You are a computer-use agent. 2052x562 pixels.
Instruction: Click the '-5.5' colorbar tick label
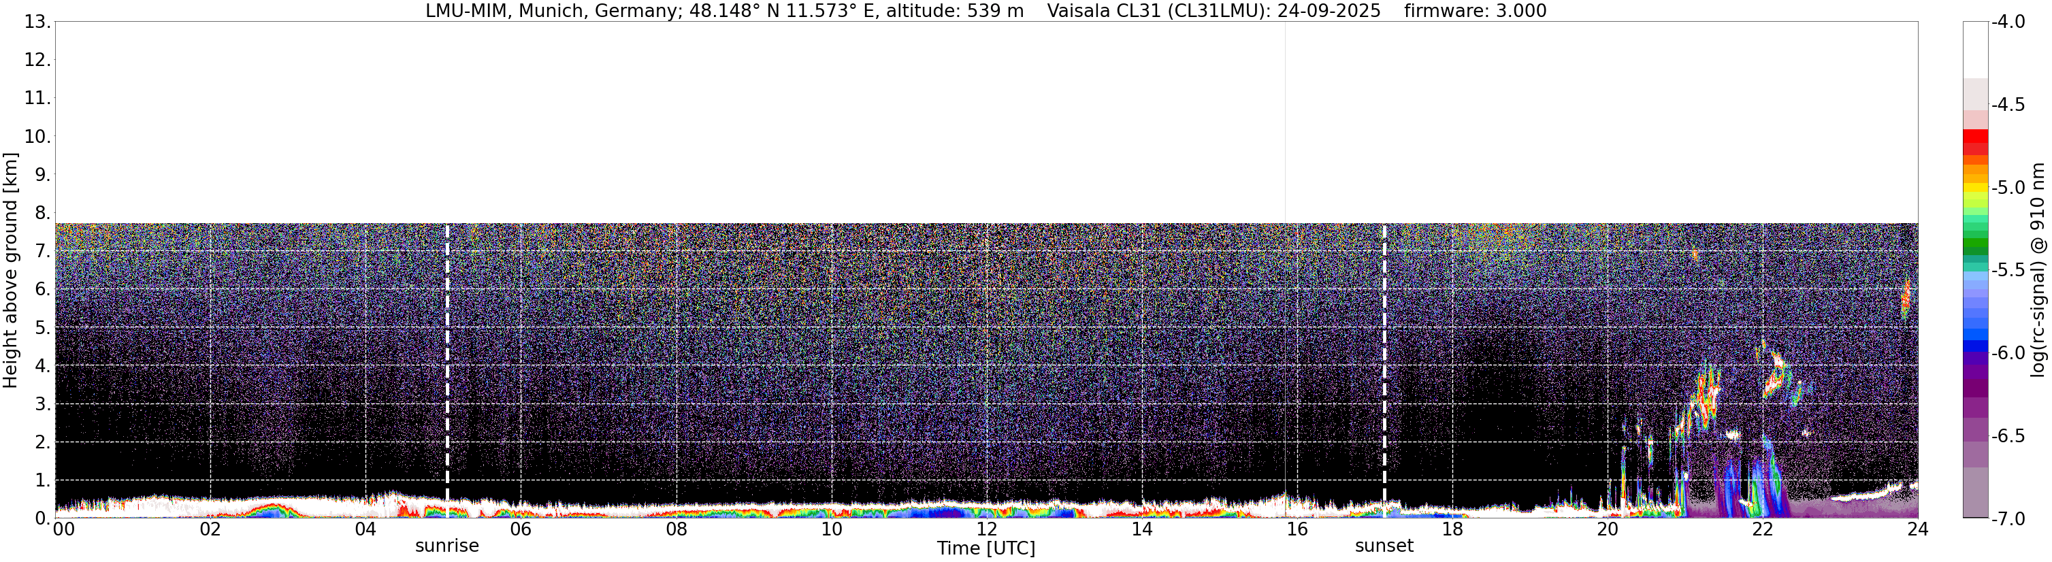pyautogui.click(x=2008, y=271)
